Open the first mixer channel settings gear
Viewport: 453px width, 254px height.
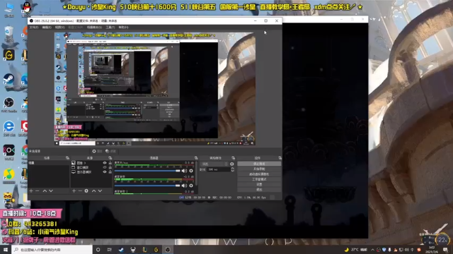[x=191, y=171]
